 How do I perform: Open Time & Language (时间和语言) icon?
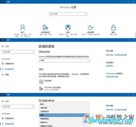pos(45,28)
